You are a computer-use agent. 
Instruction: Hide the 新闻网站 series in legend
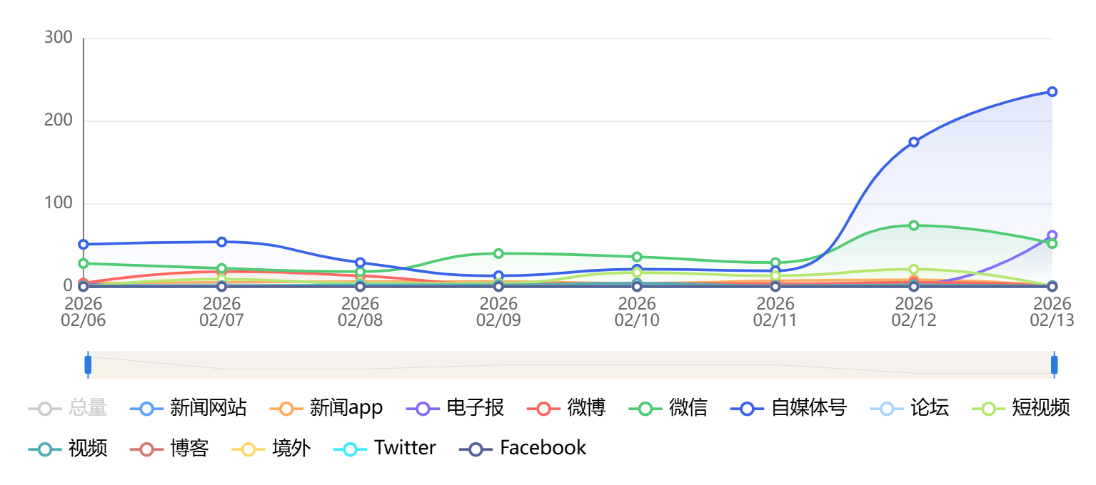pyautogui.click(x=188, y=409)
